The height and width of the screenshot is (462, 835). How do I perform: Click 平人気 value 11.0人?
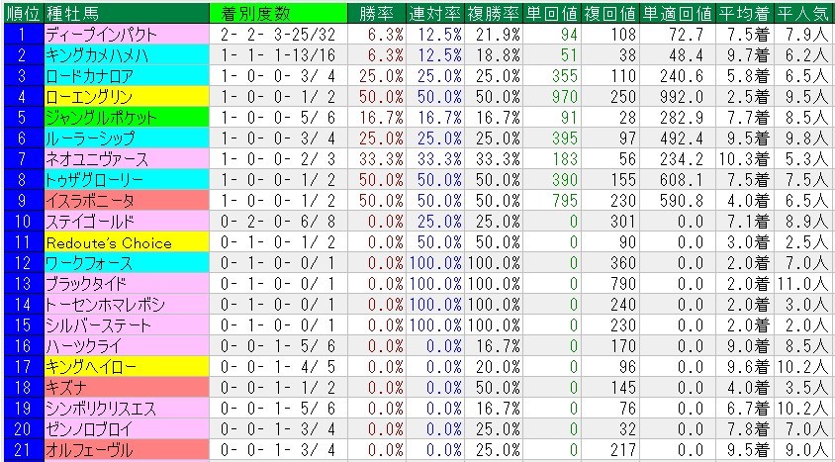(x=803, y=284)
